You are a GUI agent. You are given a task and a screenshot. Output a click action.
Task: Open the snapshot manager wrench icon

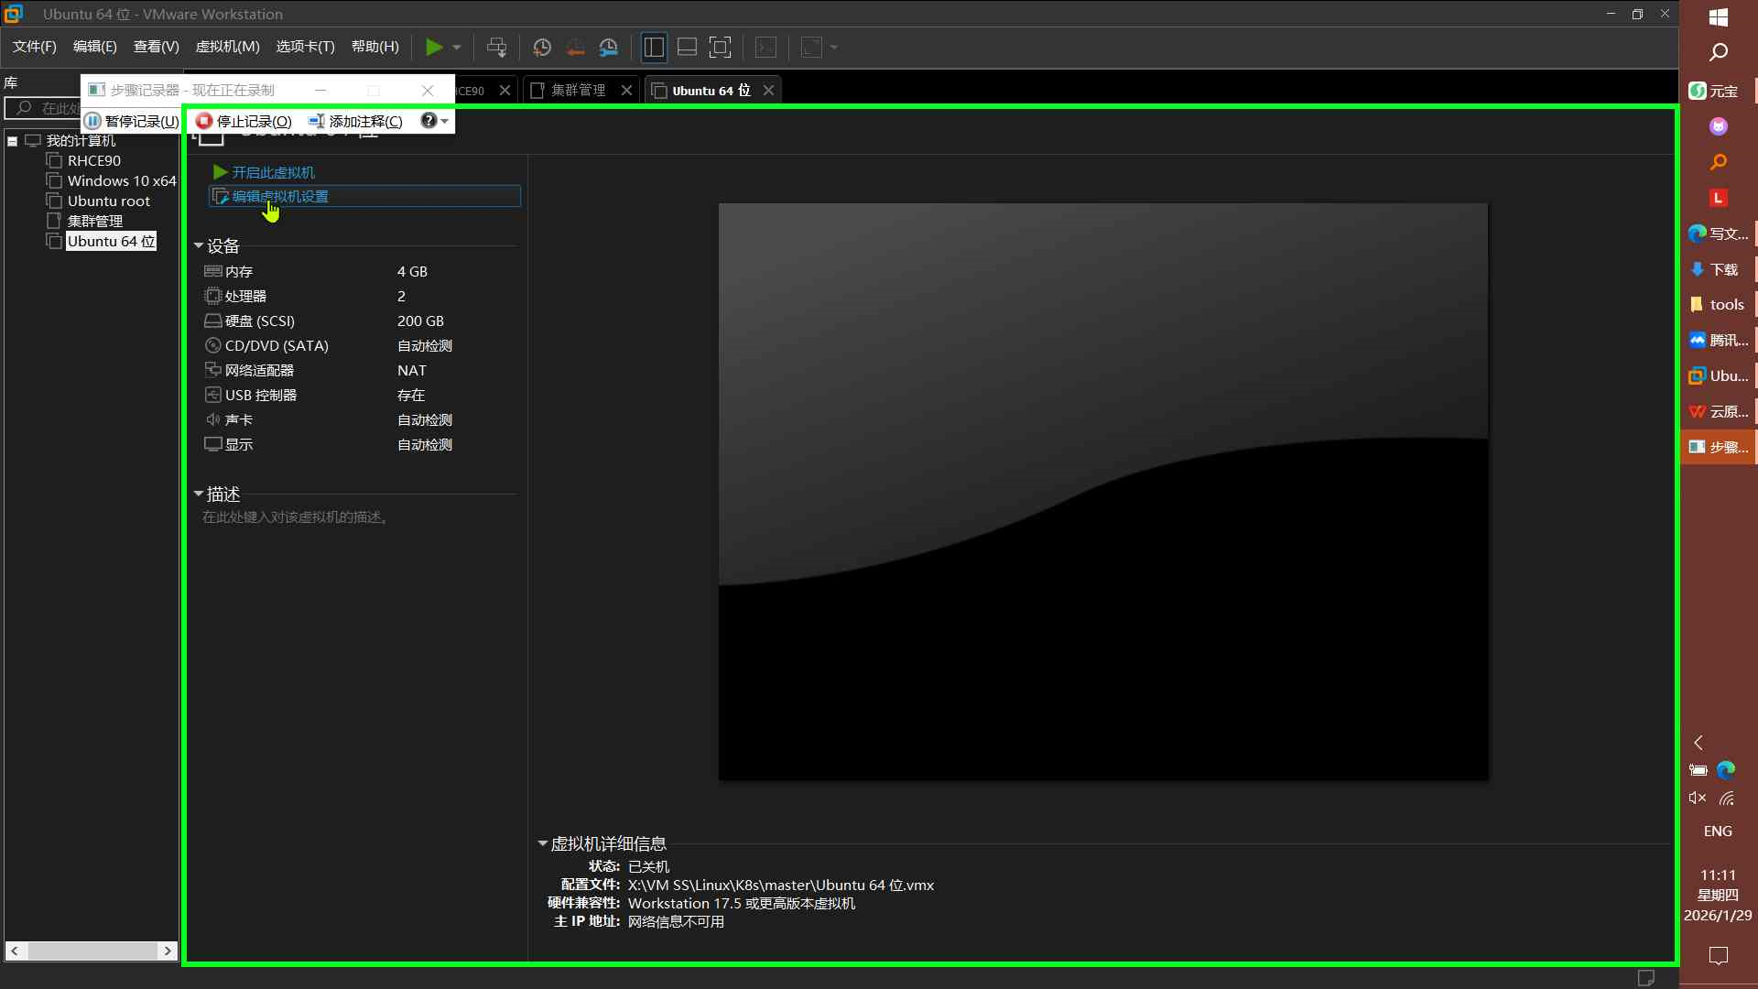click(x=609, y=47)
